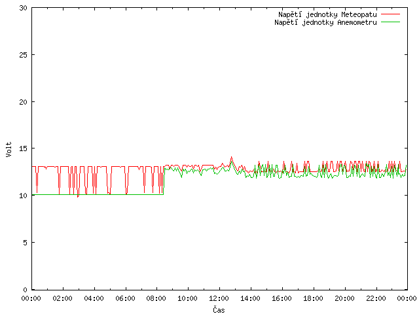Screen dimensions: 419x314
Task: Click the 12:00 time label
Action: click(x=219, y=298)
